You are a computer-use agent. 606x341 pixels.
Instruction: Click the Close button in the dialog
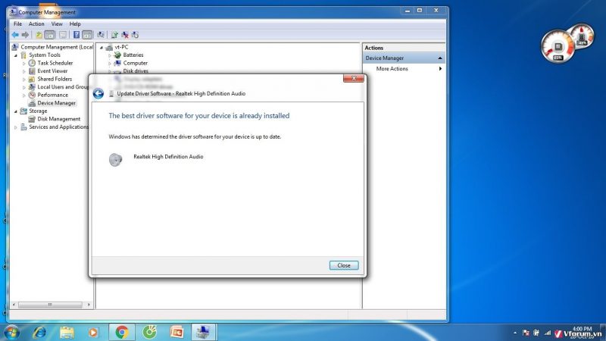pyautogui.click(x=344, y=266)
